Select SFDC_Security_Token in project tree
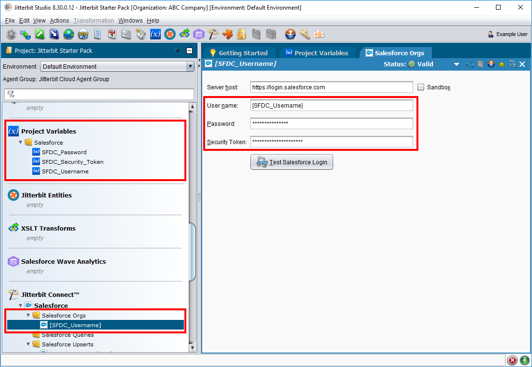 [72, 162]
